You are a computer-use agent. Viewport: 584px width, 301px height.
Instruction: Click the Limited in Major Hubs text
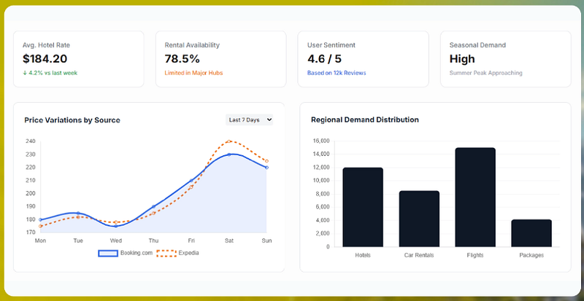point(193,73)
